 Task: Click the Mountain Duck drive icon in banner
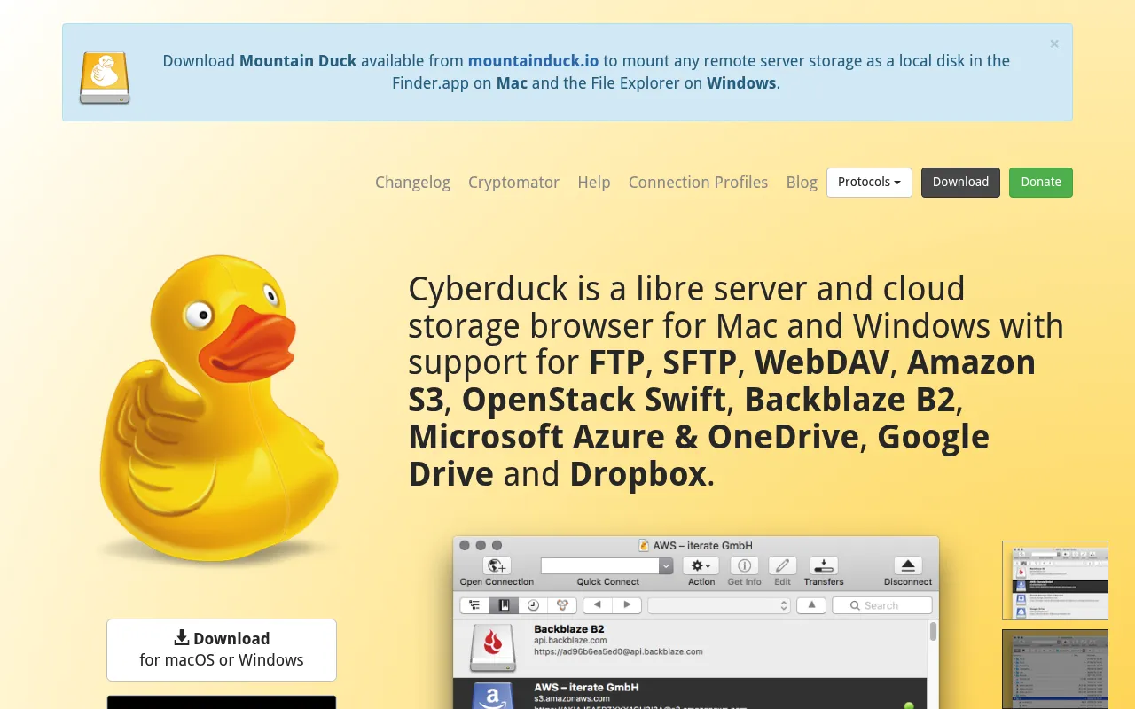click(x=105, y=78)
